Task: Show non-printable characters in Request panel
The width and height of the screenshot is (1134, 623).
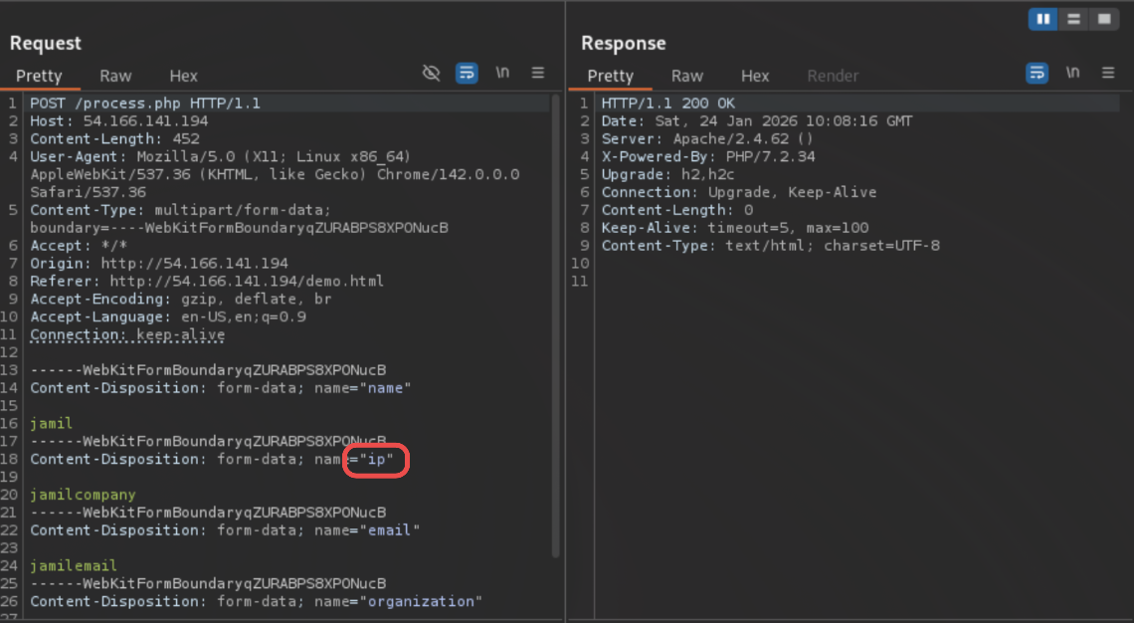Action: [503, 73]
